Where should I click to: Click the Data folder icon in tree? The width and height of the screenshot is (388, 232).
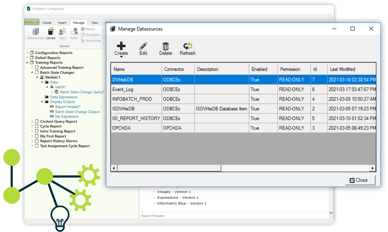click(47, 82)
